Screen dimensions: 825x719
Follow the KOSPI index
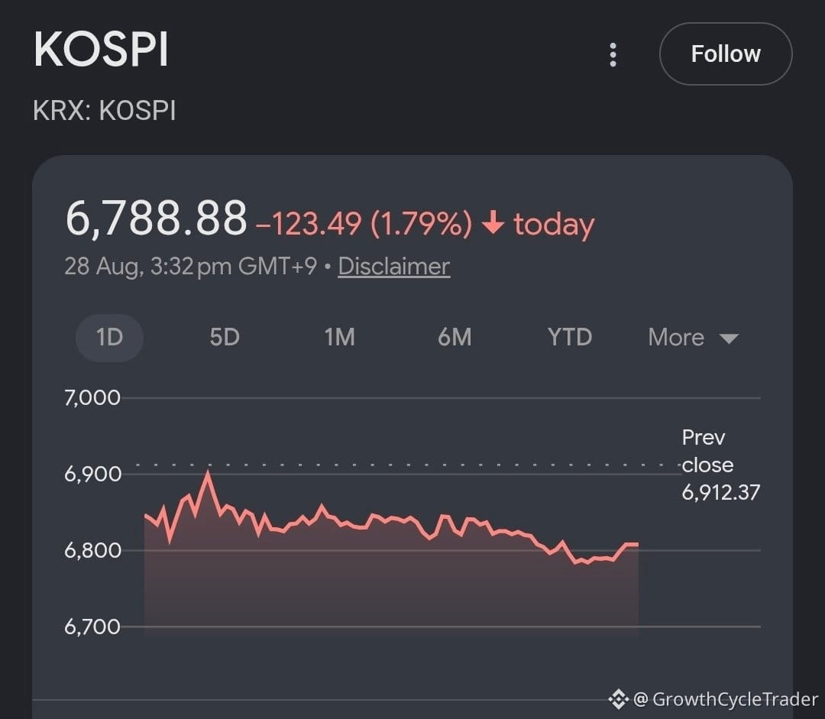click(x=726, y=53)
